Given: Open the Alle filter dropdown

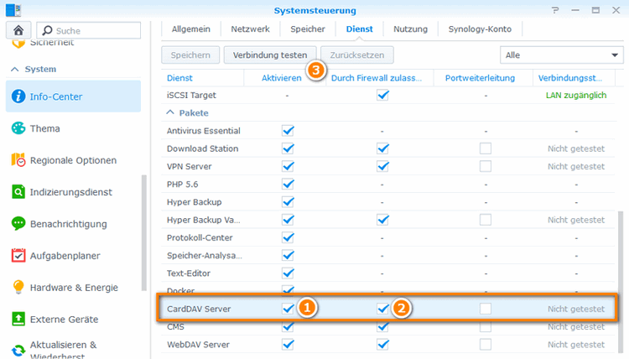Looking at the screenshot, I should [561, 55].
